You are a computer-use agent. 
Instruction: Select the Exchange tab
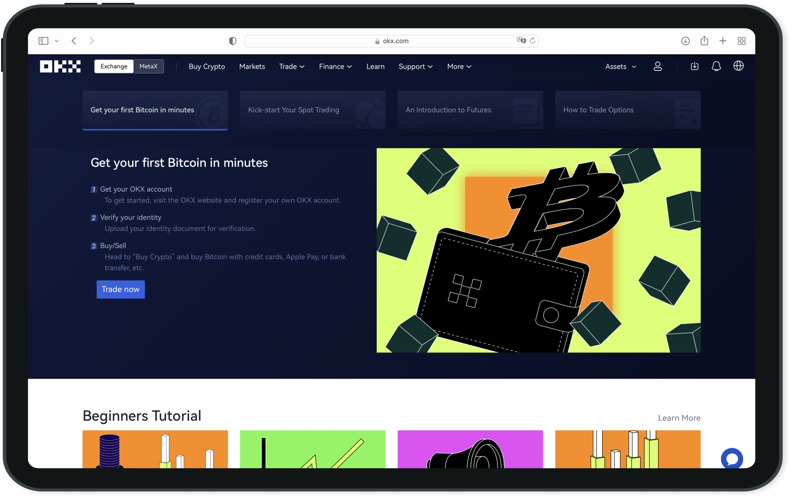114,67
